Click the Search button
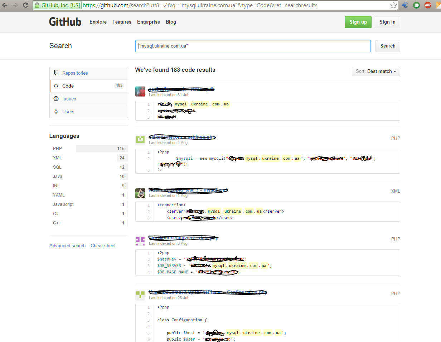 tap(388, 46)
